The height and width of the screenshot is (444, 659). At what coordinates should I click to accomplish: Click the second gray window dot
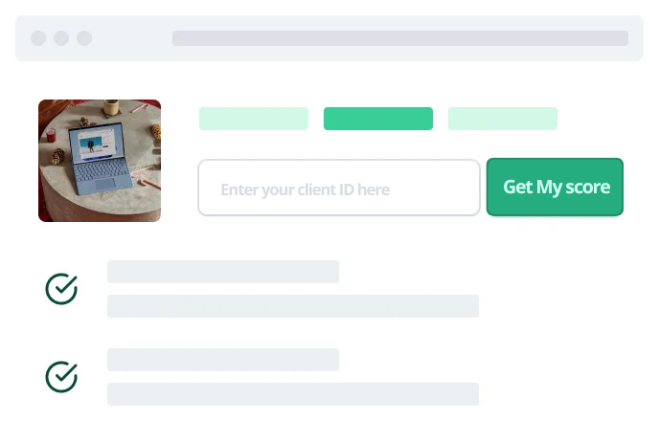(61, 38)
